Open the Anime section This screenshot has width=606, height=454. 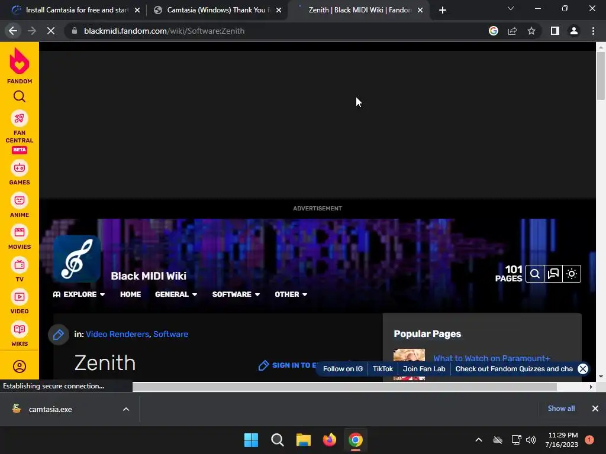pos(20,205)
